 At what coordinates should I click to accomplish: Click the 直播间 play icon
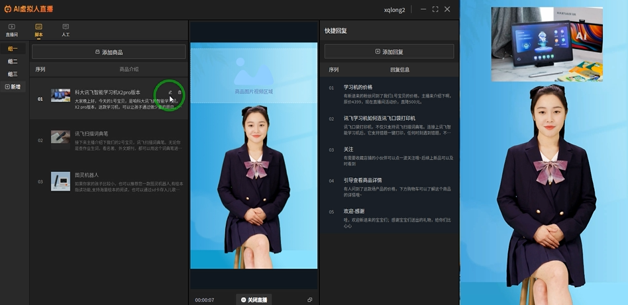click(x=12, y=27)
